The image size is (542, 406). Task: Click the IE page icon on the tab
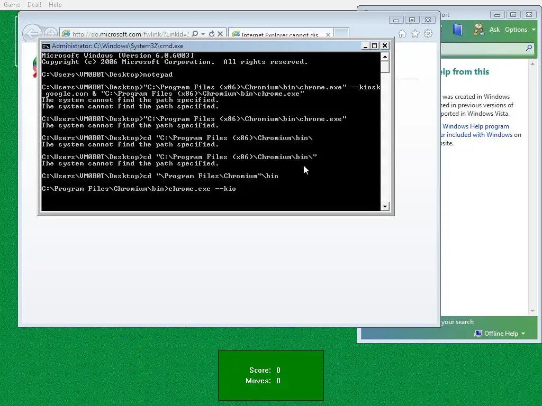coord(236,34)
